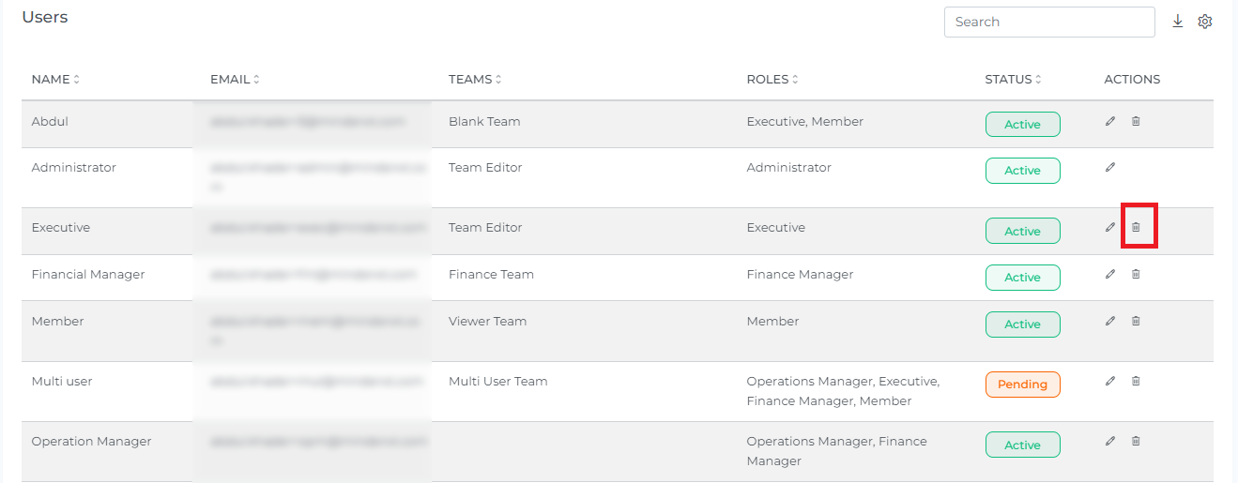The height and width of the screenshot is (483, 1238).
Task: Click the Pending status badge for Multi user
Action: (1022, 385)
